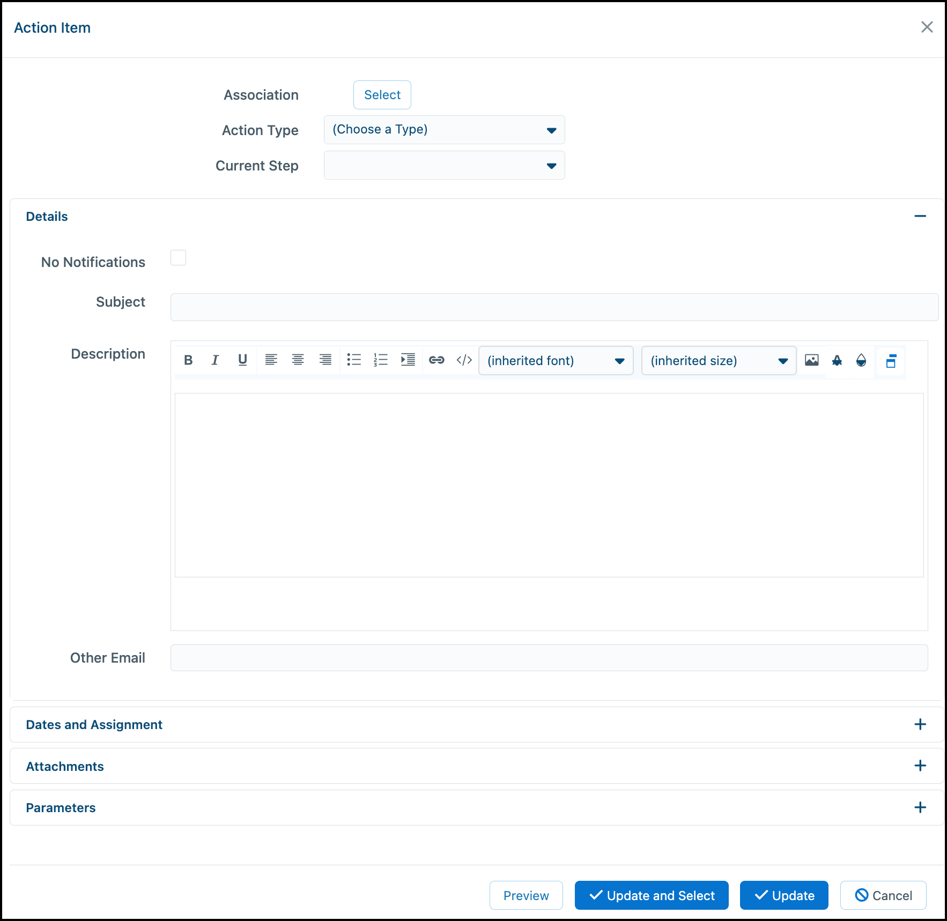Center align description text
The height and width of the screenshot is (921, 947).
pyautogui.click(x=298, y=360)
